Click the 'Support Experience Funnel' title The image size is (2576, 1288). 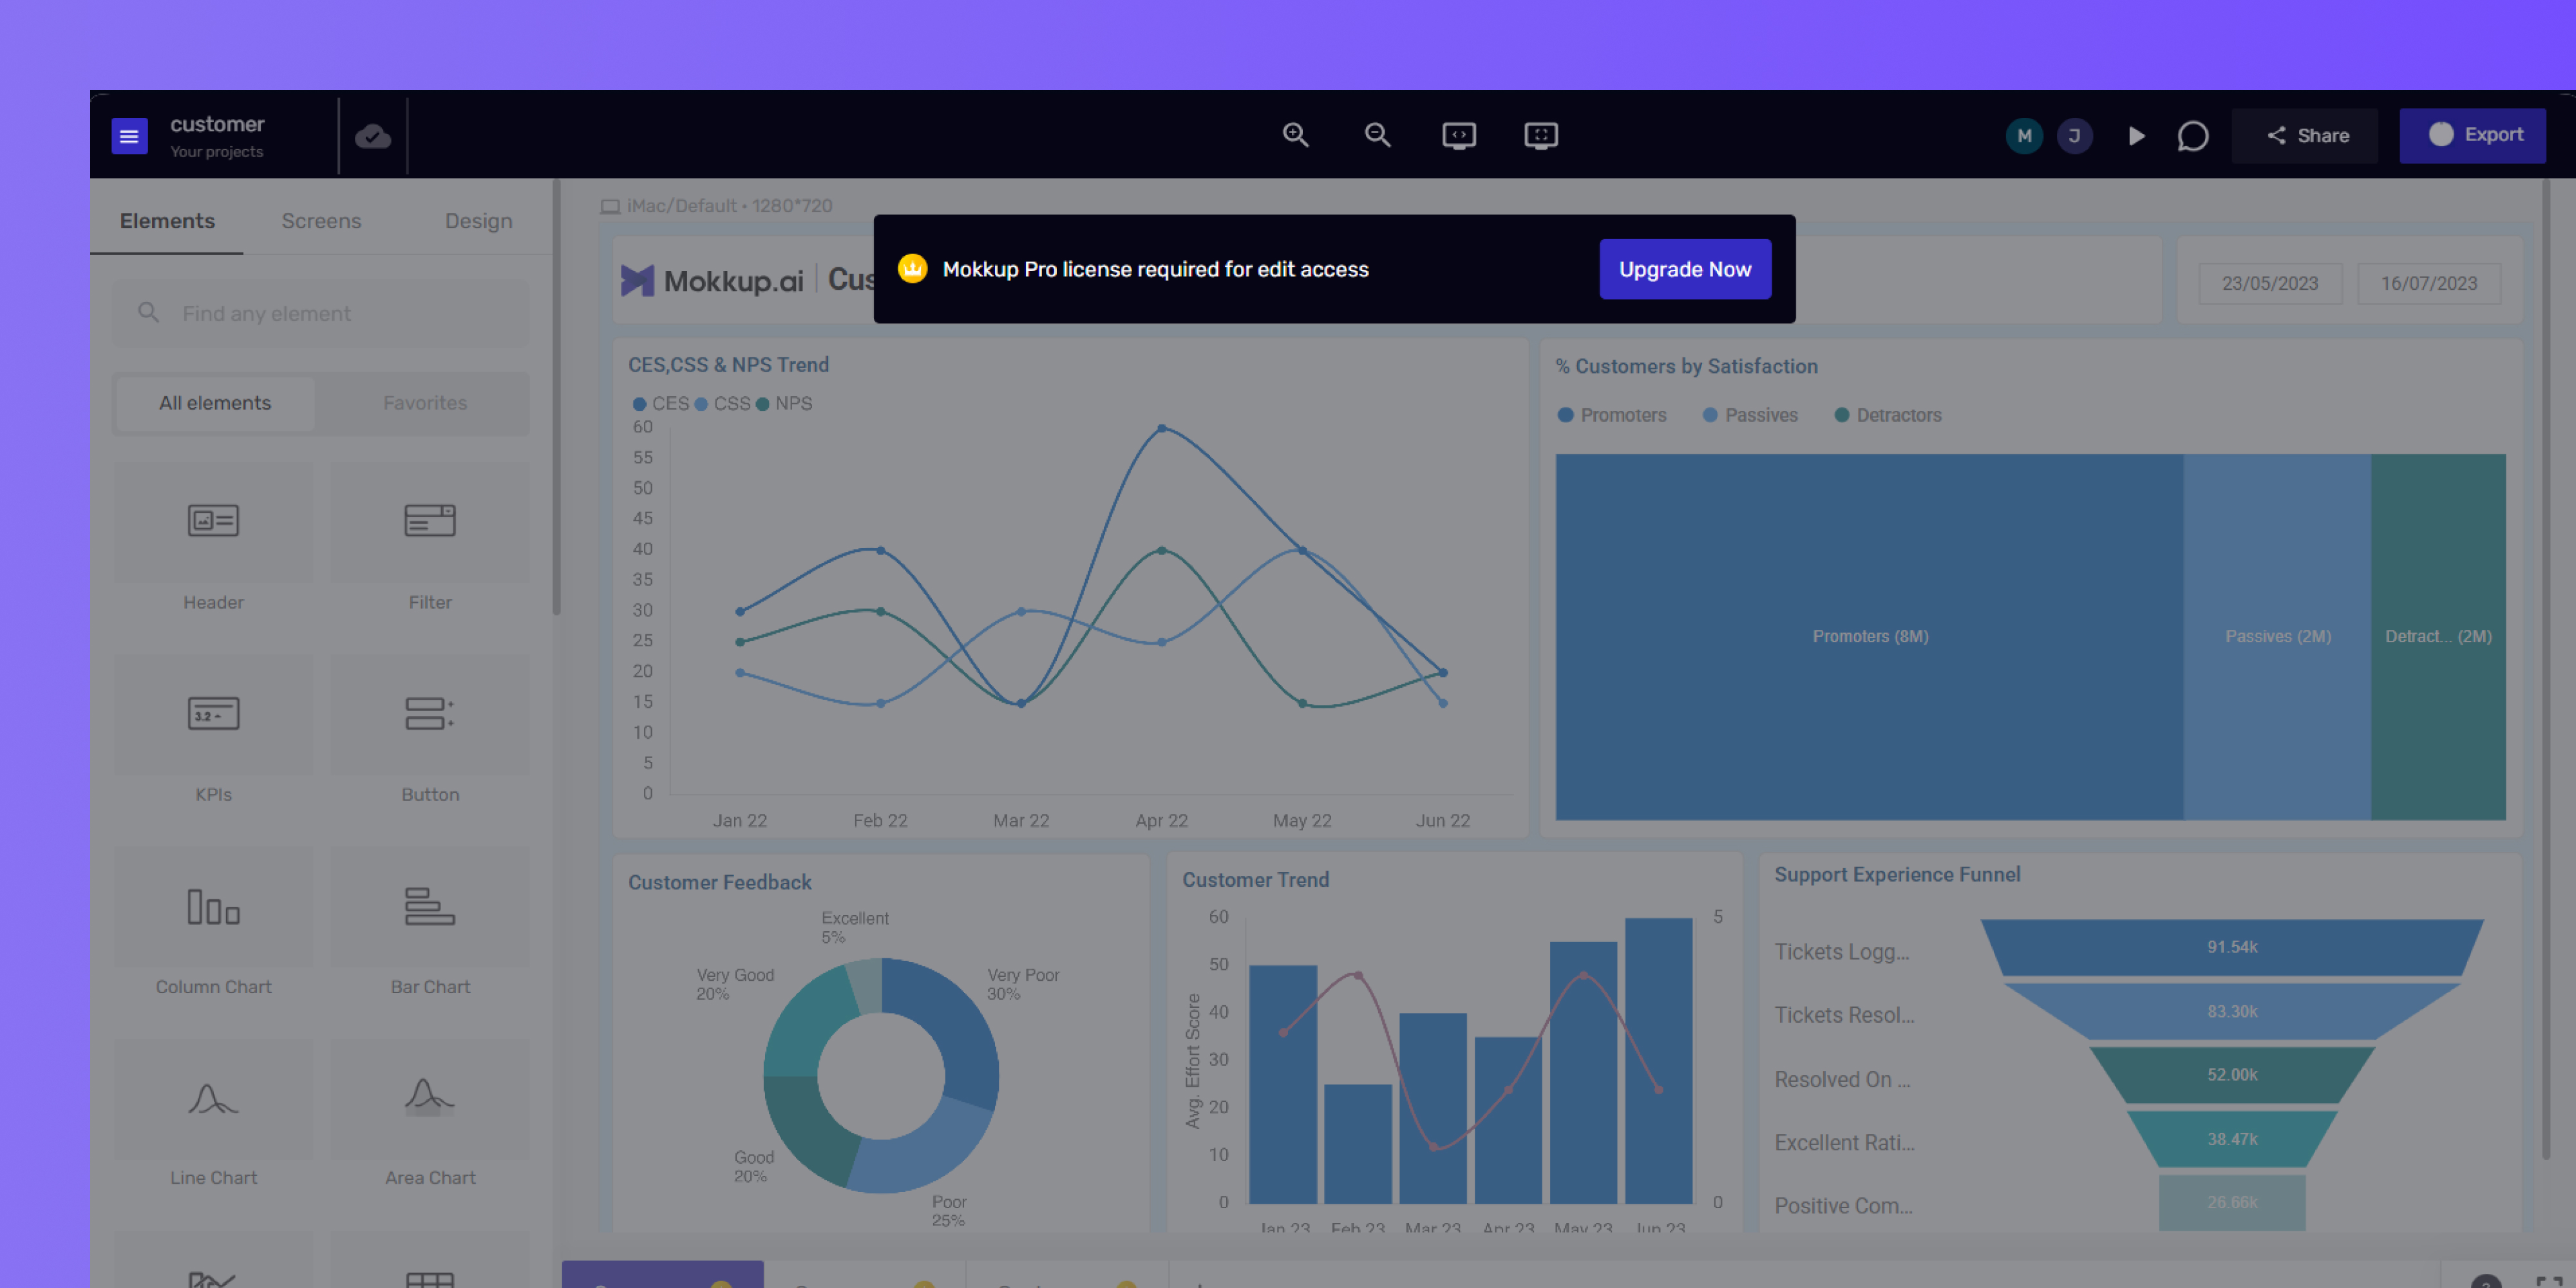point(1897,875)
